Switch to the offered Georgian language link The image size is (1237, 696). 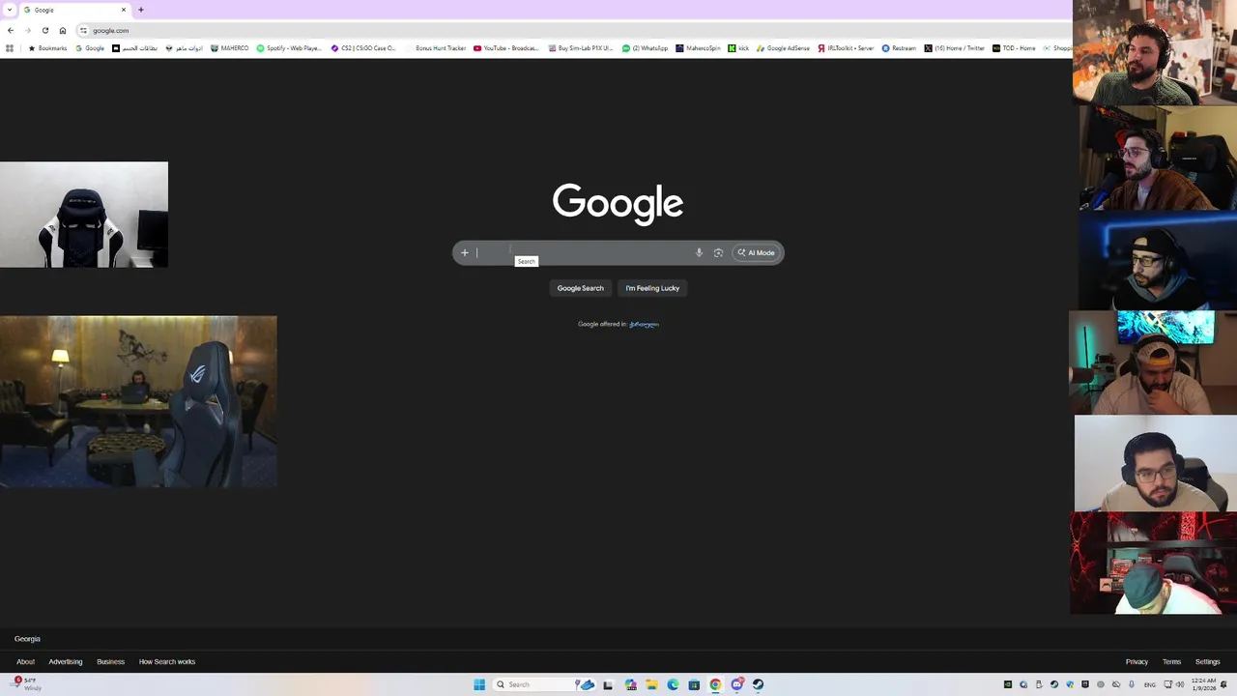tap(644, 324)
